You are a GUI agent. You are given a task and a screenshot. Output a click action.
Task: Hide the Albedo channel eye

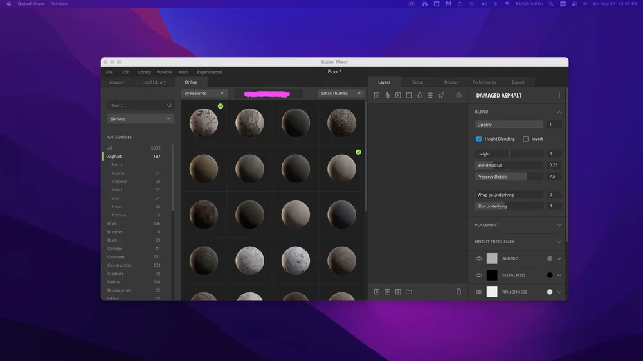point(478,259)
